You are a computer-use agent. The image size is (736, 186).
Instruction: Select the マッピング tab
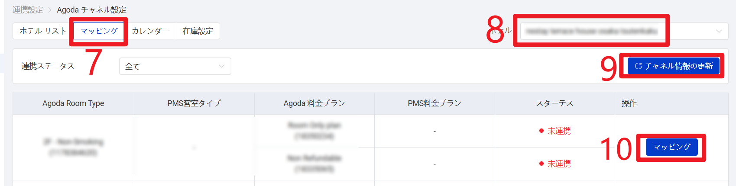click(99, 31)
